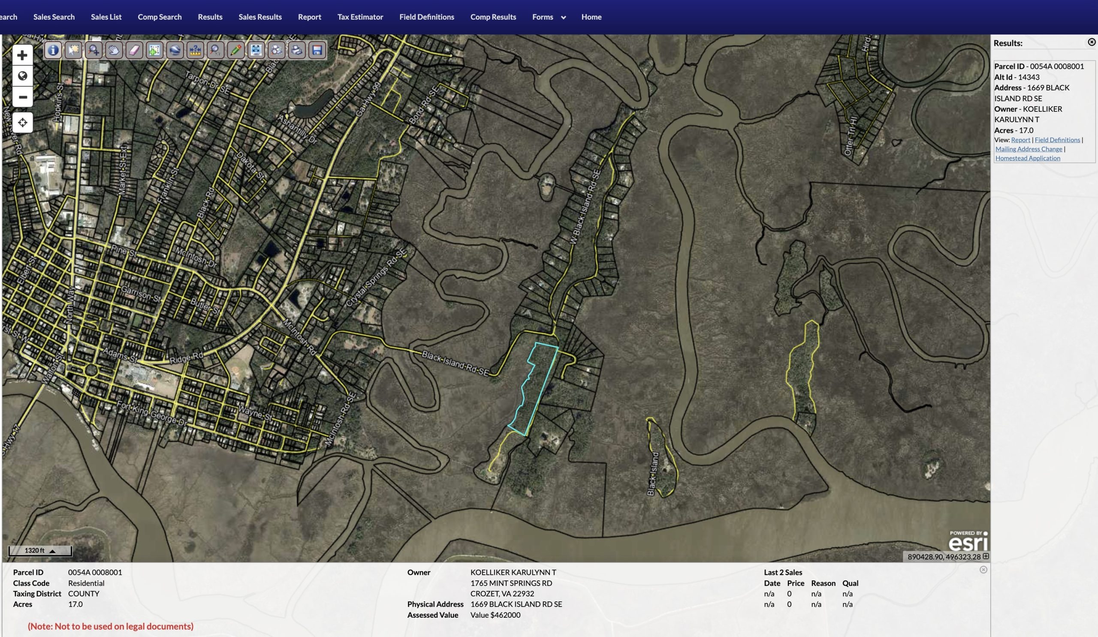Expand the Forms dropdown menu

tap(549, 17)
